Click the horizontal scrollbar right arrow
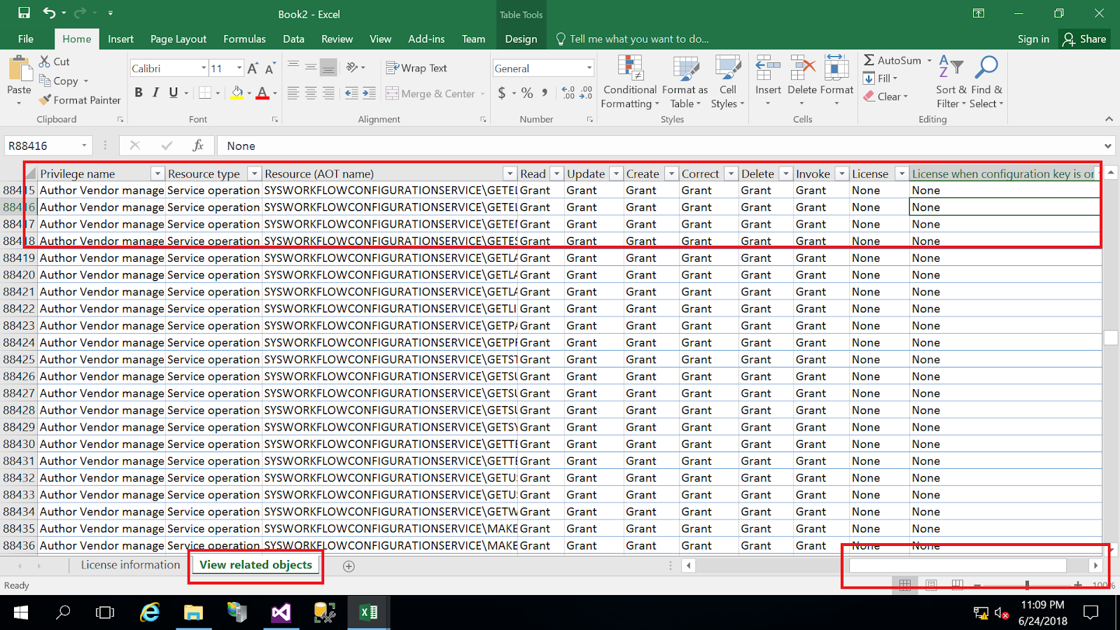This screenshot has height=630, width=1120. (1095, 566)
